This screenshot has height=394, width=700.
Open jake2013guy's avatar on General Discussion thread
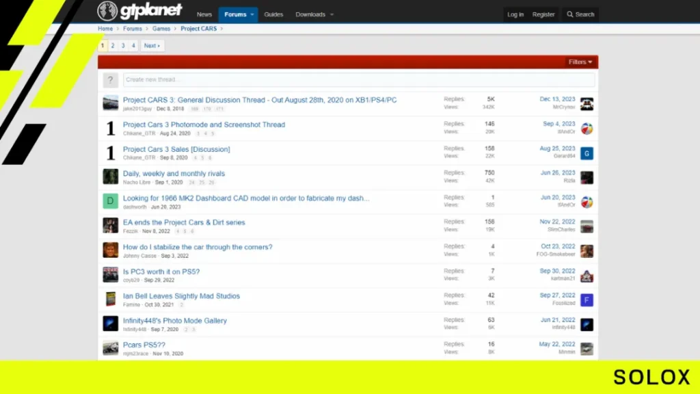(x=110, y=103)
